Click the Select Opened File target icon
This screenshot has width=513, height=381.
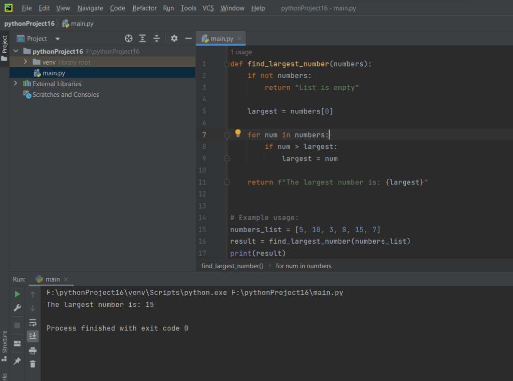(x=128, y=39)
